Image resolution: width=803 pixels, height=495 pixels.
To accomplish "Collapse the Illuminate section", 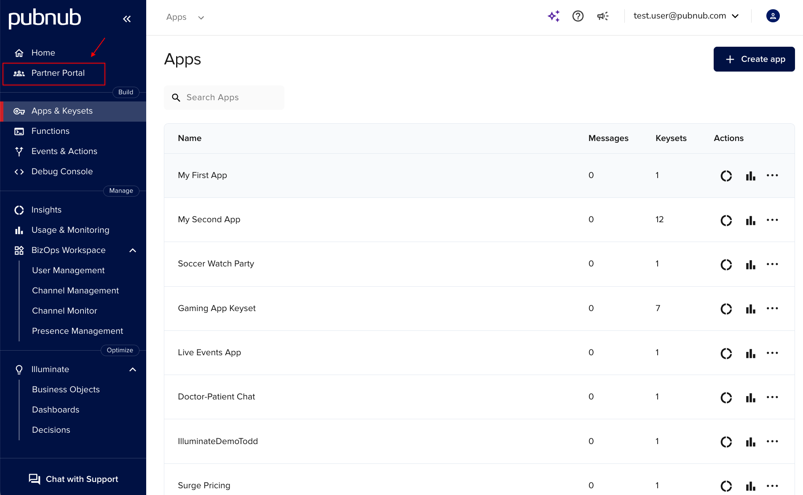I will pos(133,369).
